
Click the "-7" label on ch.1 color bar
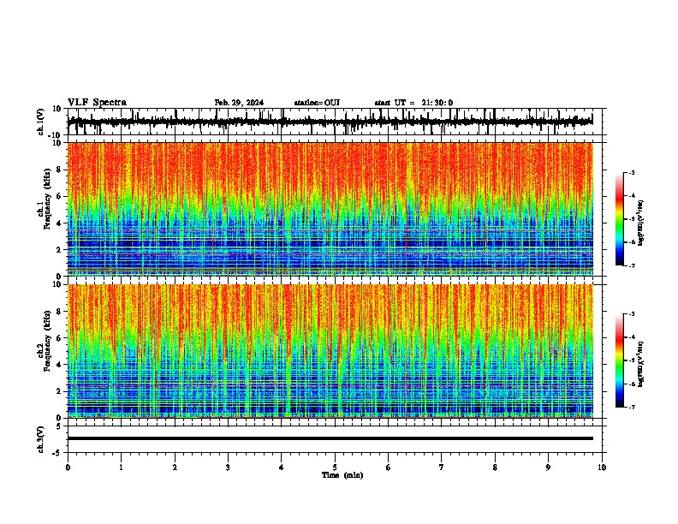coord(632,265)
